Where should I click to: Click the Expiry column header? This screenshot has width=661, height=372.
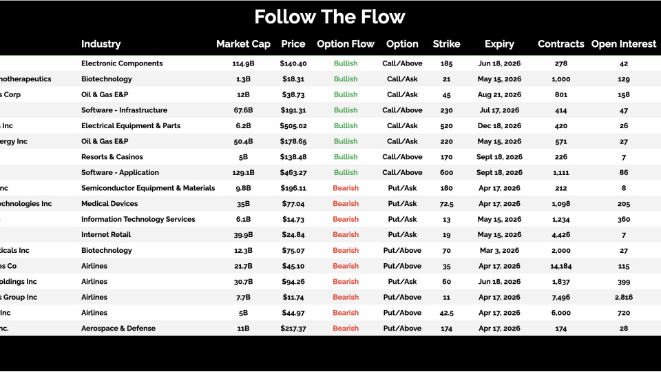(x=499, y=44)
